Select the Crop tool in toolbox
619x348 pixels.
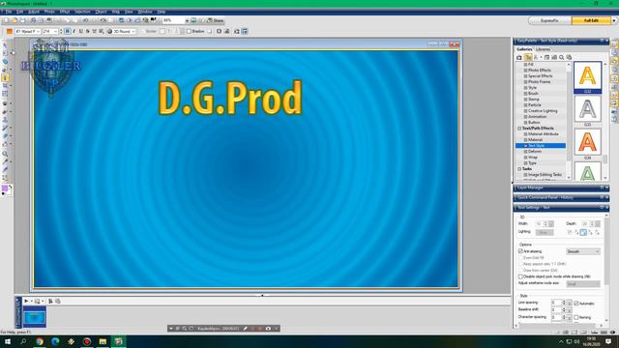(x=5, y=86)
